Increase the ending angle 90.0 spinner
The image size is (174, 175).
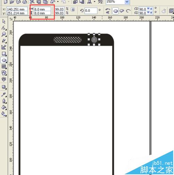point(151,13)
